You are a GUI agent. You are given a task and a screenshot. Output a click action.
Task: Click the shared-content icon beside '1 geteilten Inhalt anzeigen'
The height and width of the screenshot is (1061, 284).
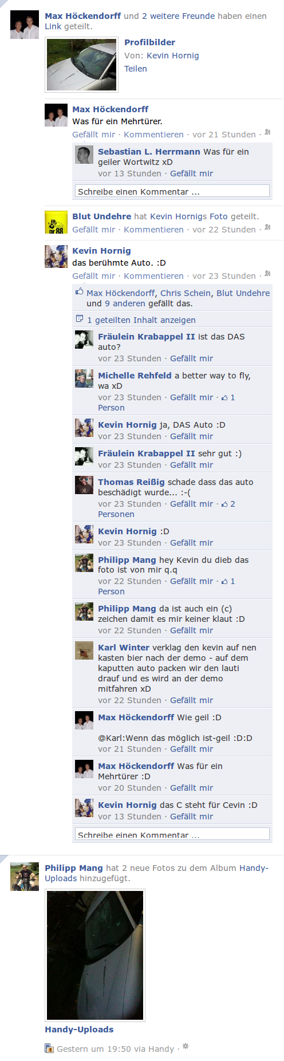pyautogui.click(x=80, y=319)
